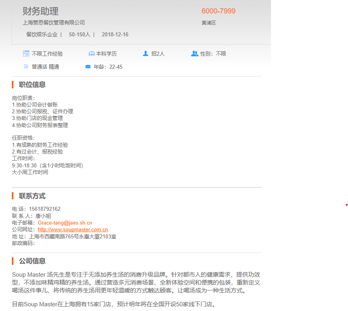Viewport: 348px width, 311px height.
Task: Click the person icon beside 招2人
Action: pyautogui.click(x=145, y=54)
